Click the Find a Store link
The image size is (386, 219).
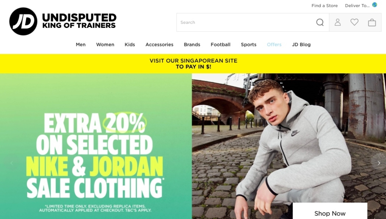[x=324, y=6]
